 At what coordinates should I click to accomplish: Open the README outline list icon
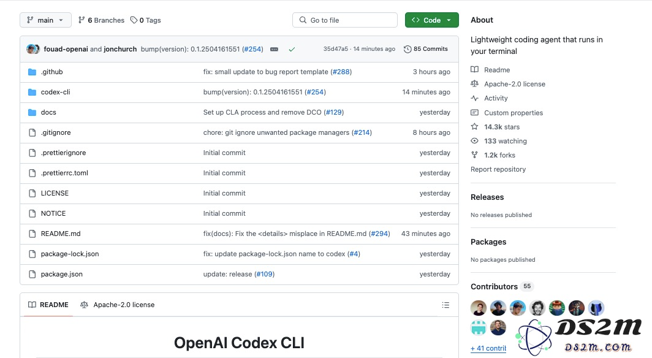pyautogui.click(x=445, y=305)
